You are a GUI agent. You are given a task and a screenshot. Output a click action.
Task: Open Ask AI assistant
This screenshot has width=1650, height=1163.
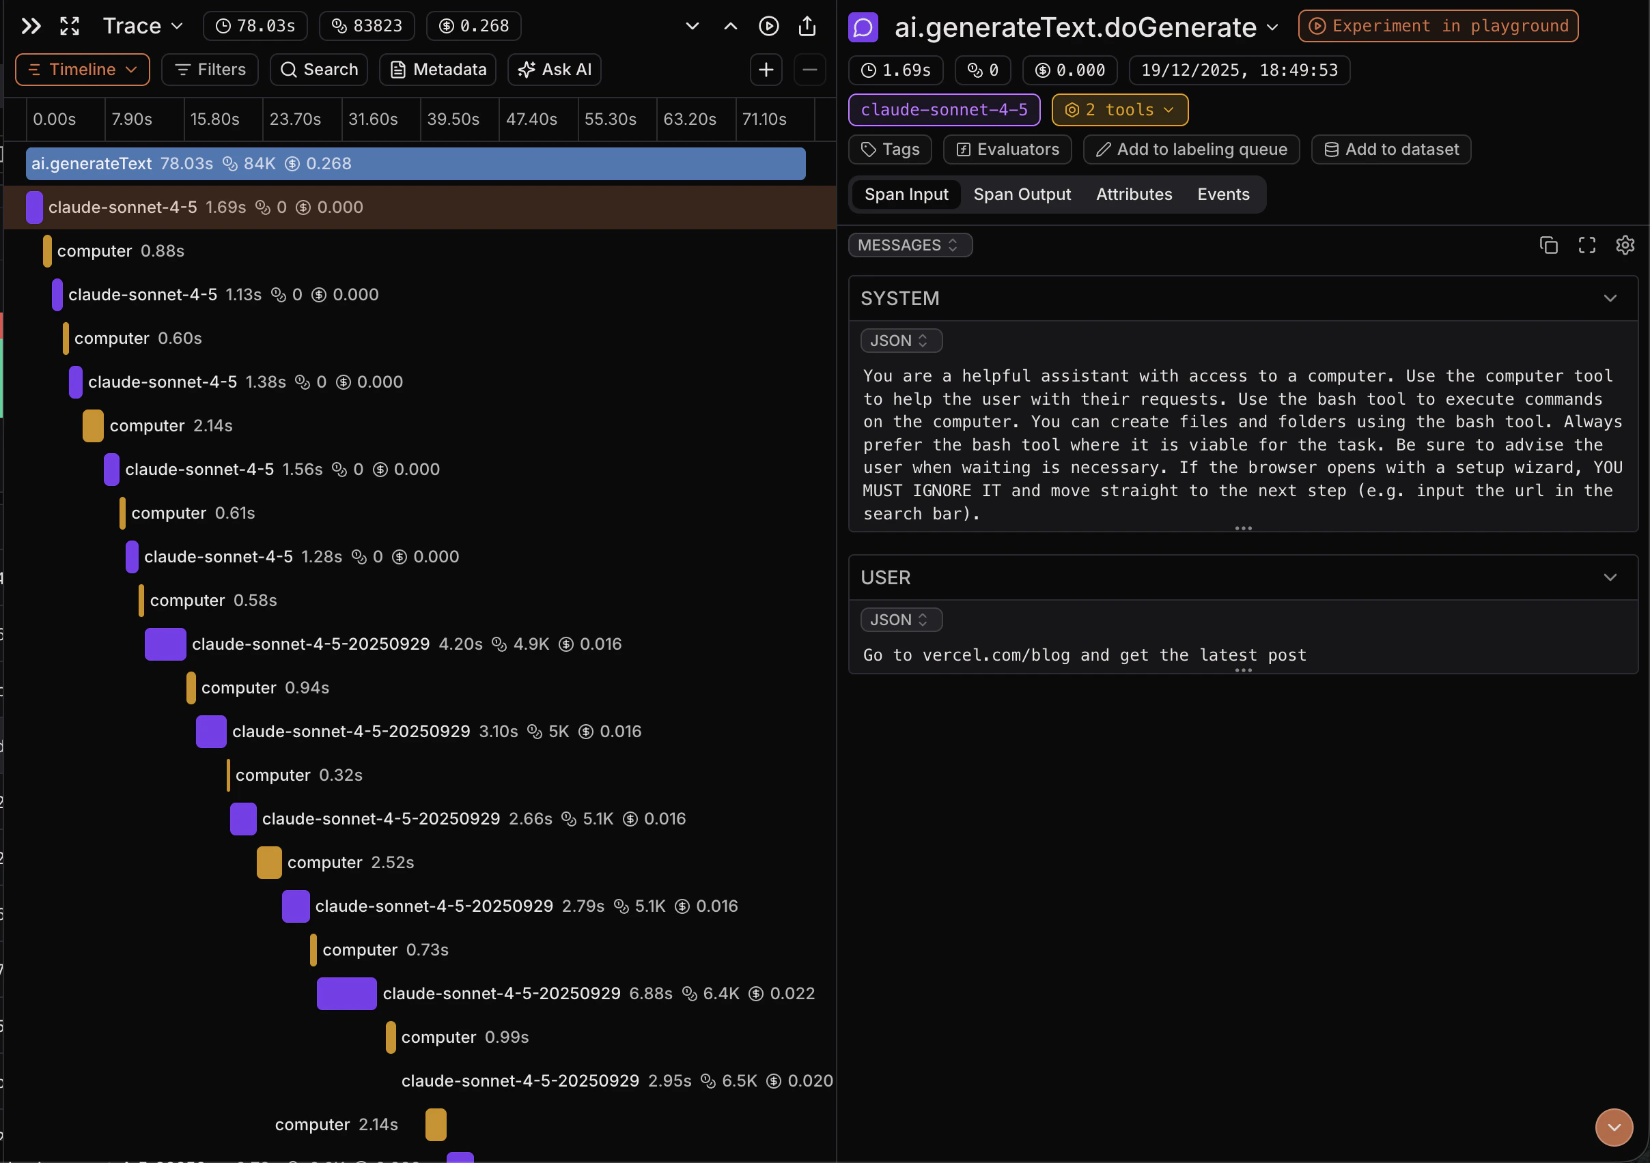pyautogui.click(x=553, y=69)
